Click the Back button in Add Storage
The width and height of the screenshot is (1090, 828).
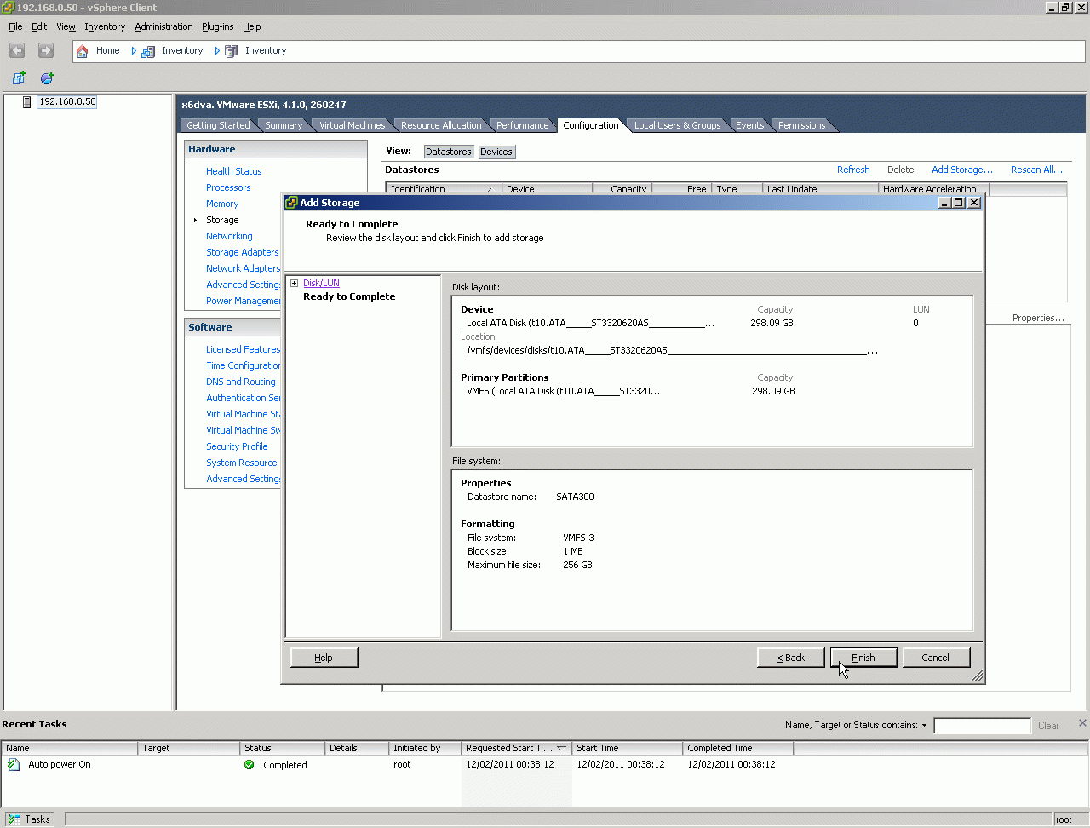[x=790, y=658]
